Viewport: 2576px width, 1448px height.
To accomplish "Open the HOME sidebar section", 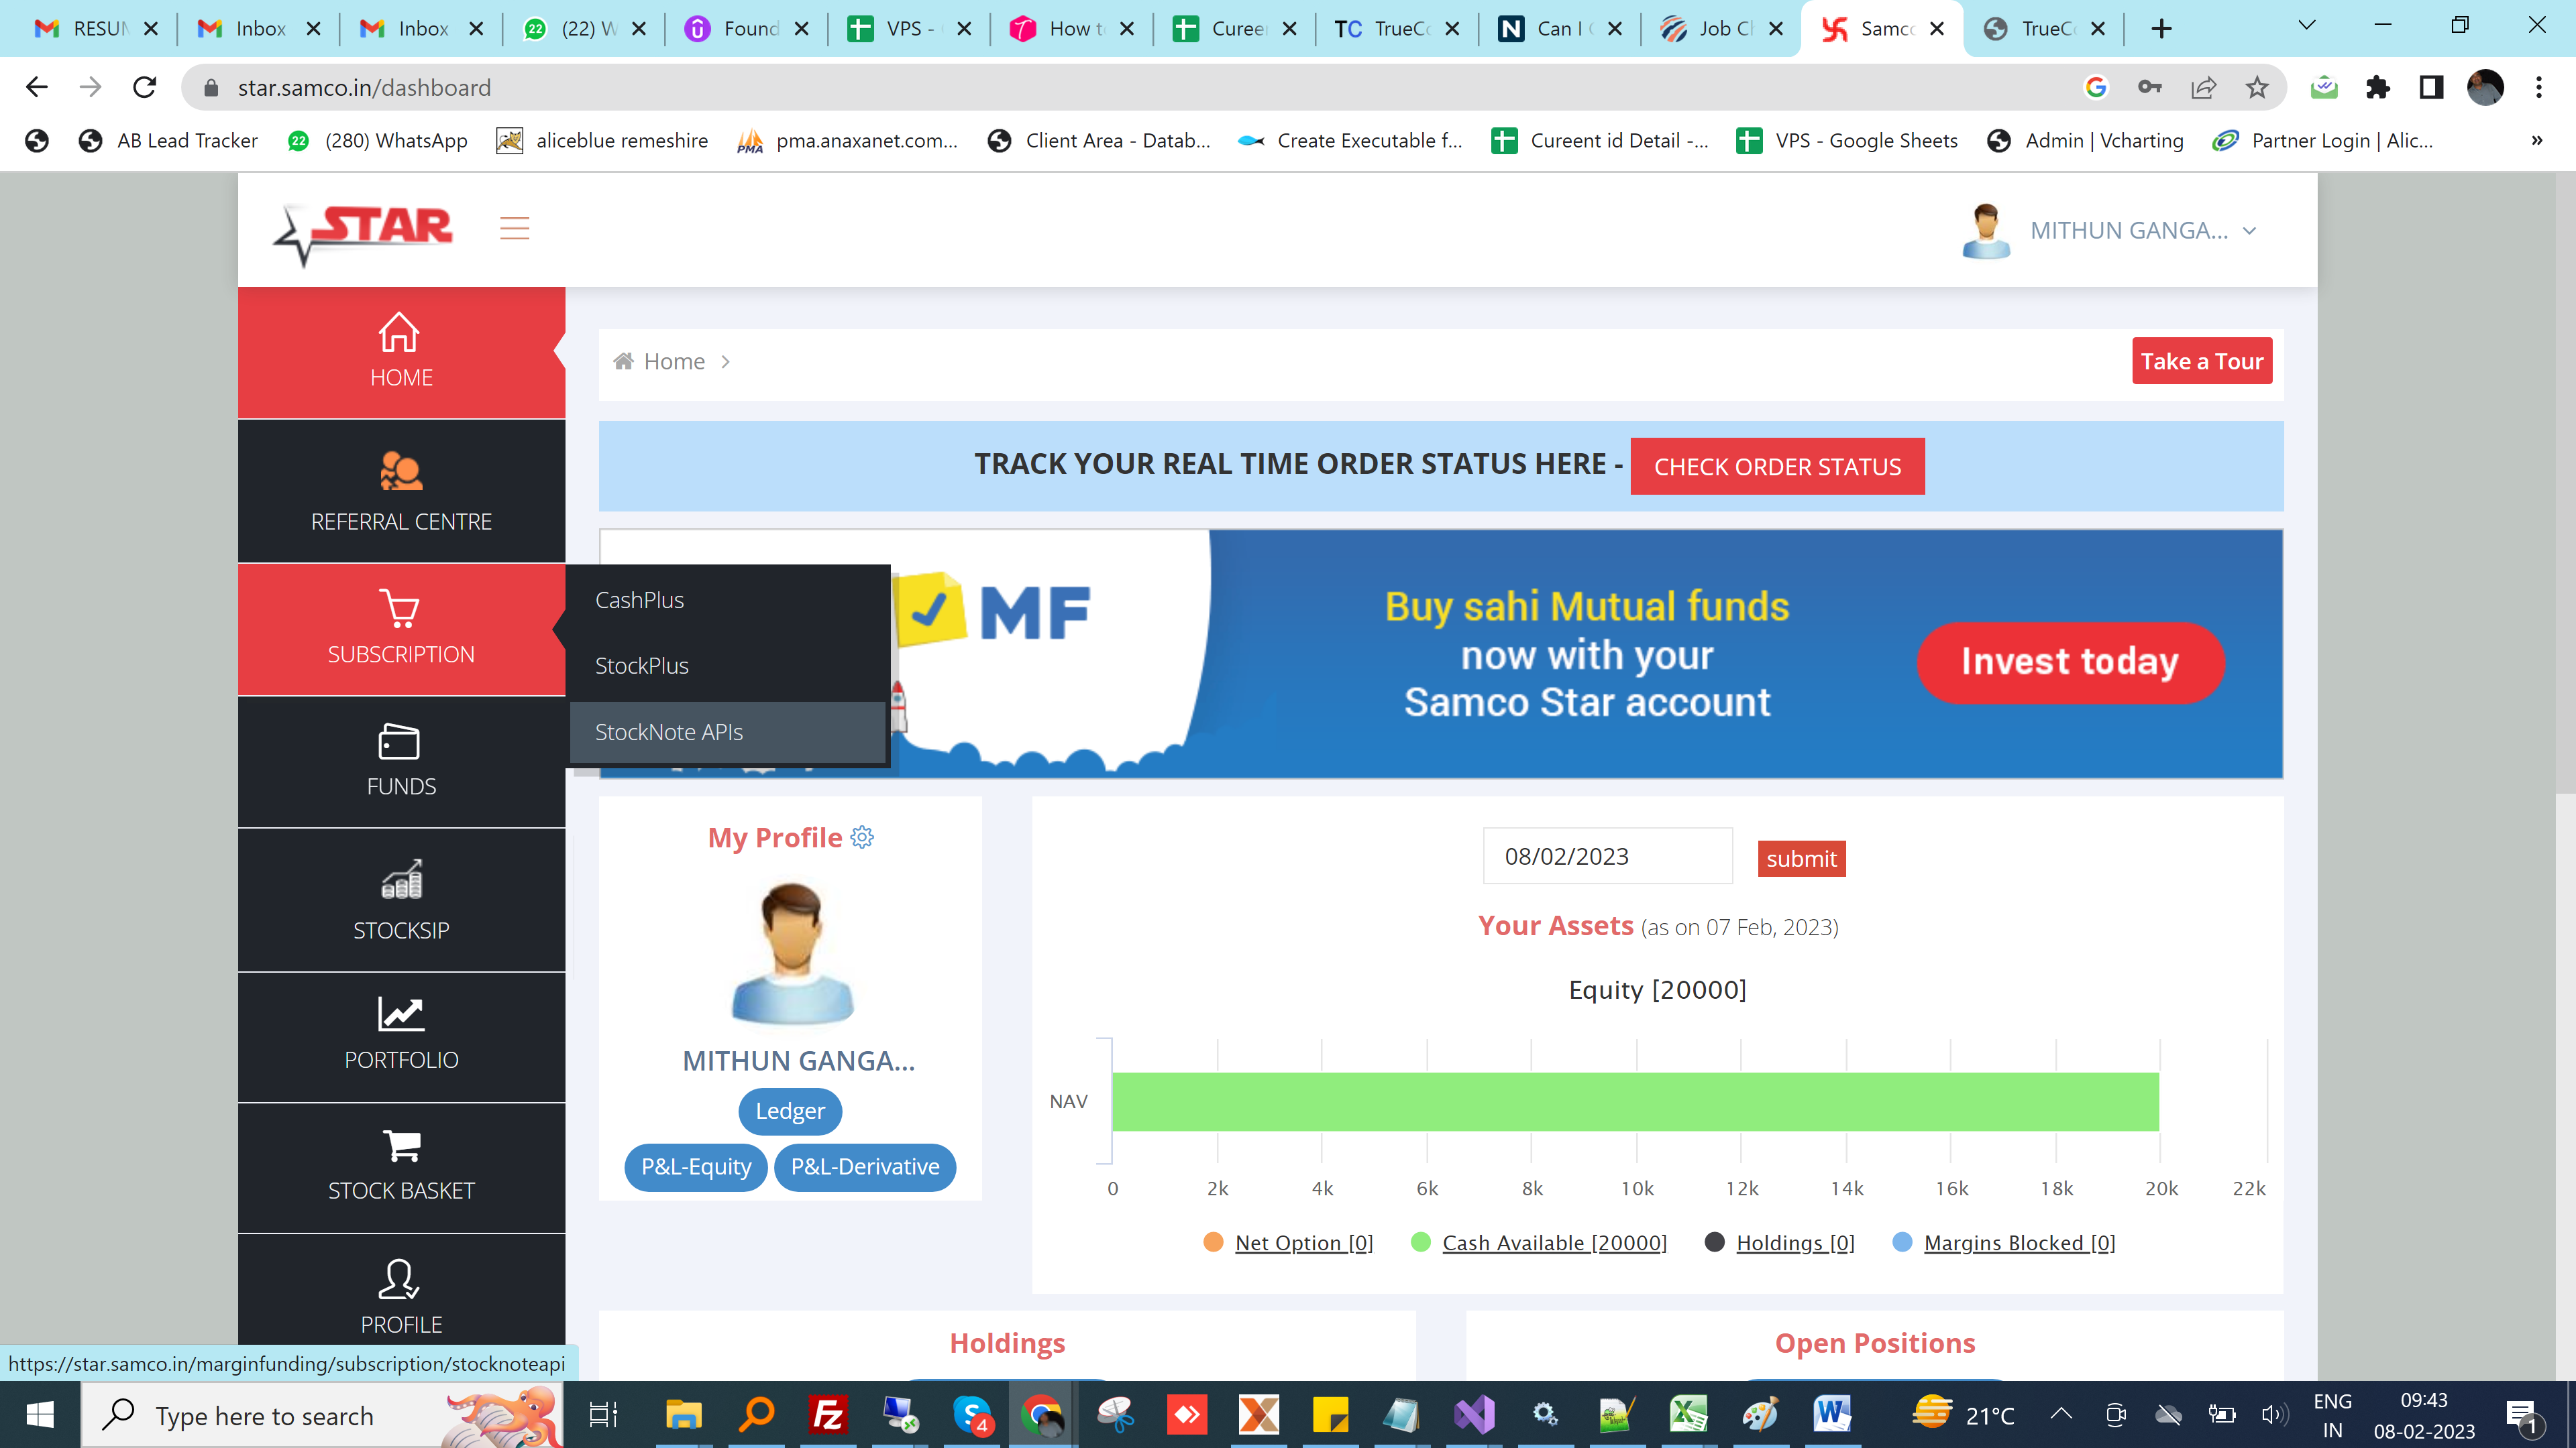I will (x=401, y=353).
